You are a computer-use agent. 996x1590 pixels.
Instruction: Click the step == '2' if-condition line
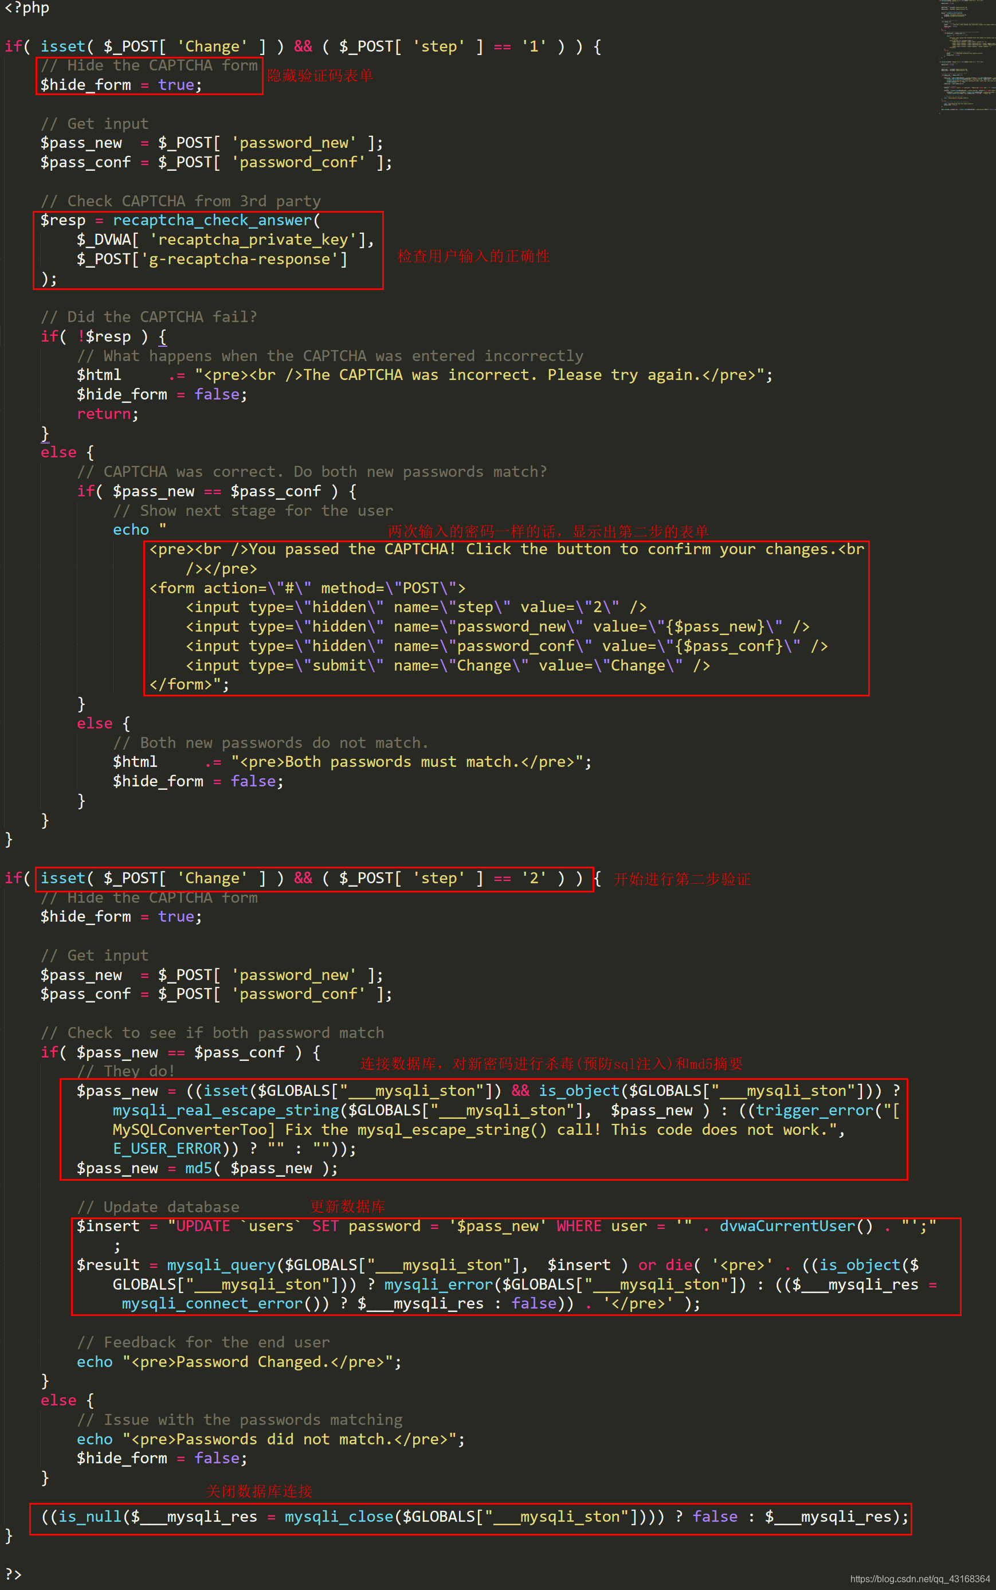tap(303, 878)
